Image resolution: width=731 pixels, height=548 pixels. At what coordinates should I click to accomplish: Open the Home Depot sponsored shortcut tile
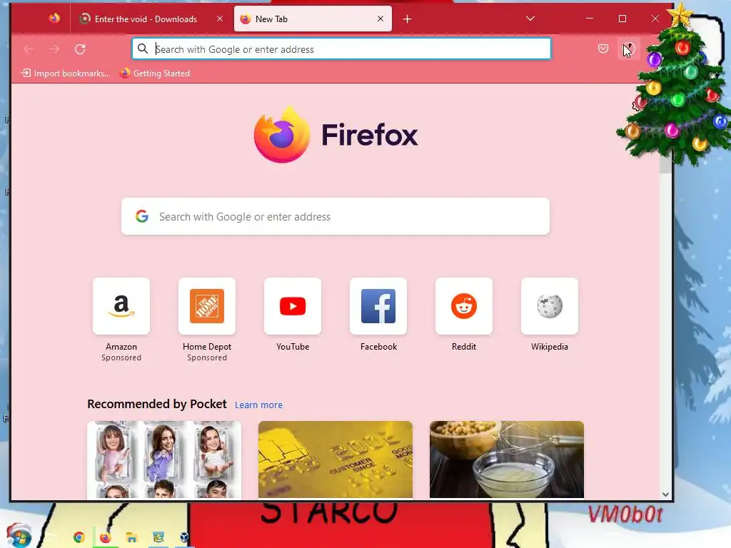click(207, 306)
